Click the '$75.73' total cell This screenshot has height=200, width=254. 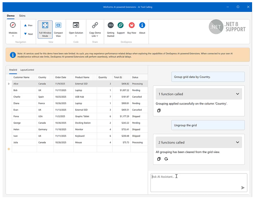121,142
